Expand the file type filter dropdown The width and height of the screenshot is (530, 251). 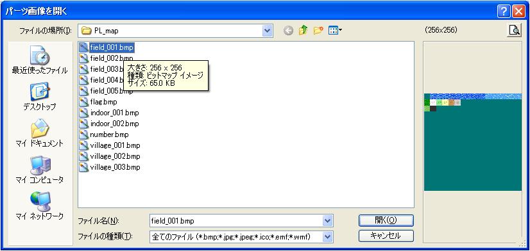327,237
